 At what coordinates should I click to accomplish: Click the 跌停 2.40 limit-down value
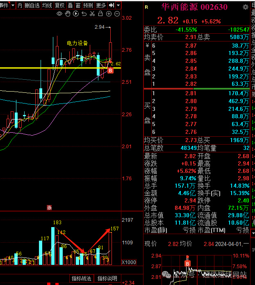(244, 200)
